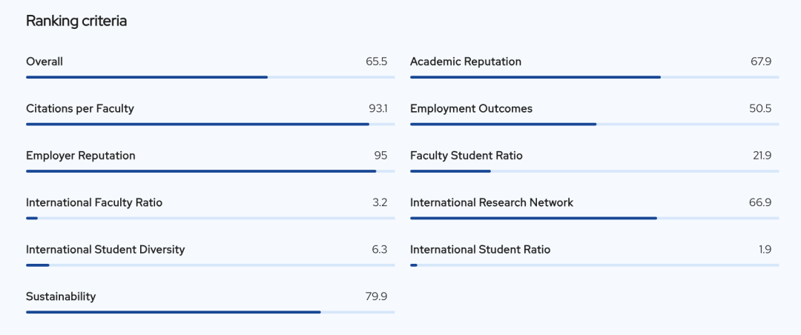Select the Sustainability label

tap(61, 296)
